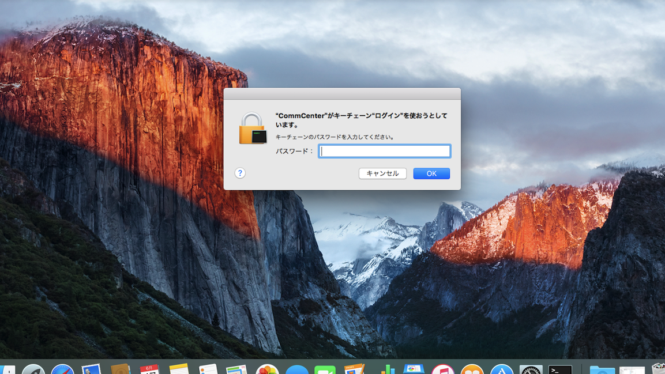Click the keychain padlock icon
Image resolution: width=665 pixels, height=374 pixels.
pos(253,129)
